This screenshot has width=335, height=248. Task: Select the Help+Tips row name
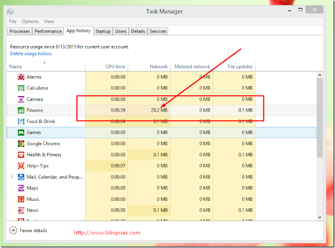click(x=38, y=166)
